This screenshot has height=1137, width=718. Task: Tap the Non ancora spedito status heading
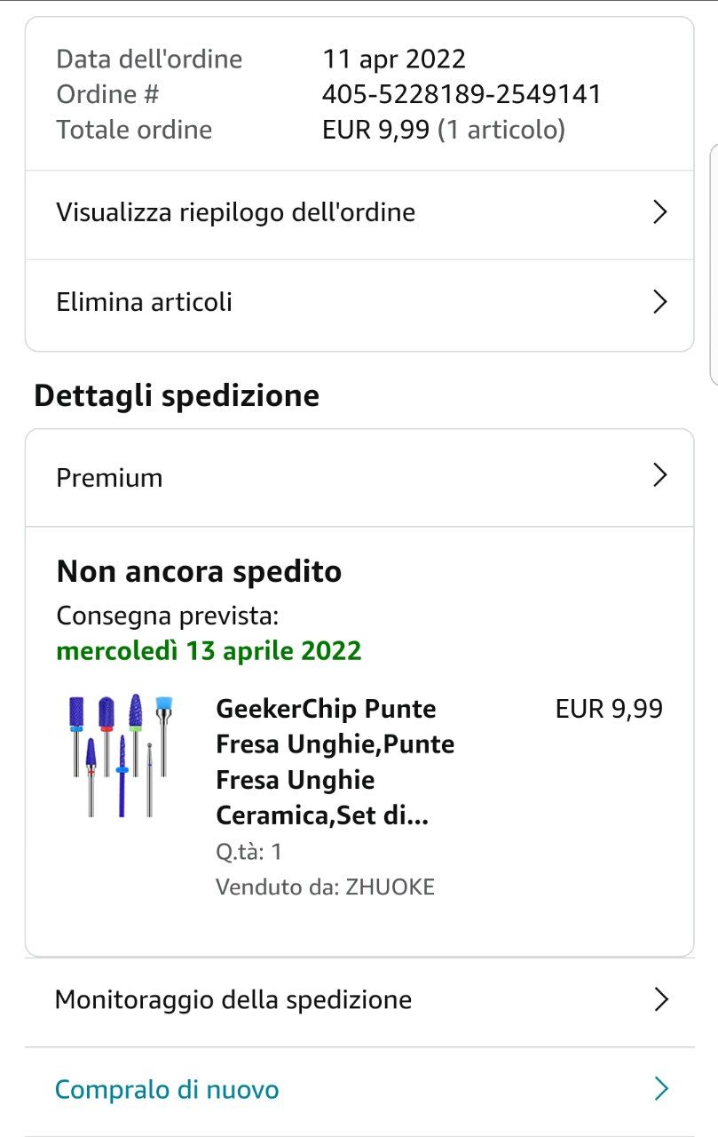point(199,571)
